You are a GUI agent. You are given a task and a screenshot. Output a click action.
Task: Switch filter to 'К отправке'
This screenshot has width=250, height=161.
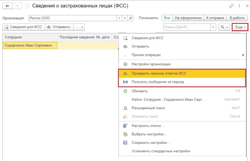click(x=215, y=18)
